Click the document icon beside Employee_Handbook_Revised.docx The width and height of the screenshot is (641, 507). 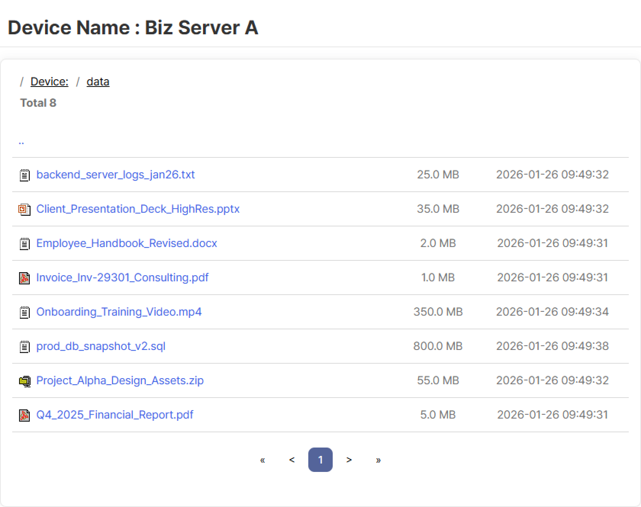pos(24,244)
